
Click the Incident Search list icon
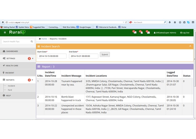(x=39, y=46)
